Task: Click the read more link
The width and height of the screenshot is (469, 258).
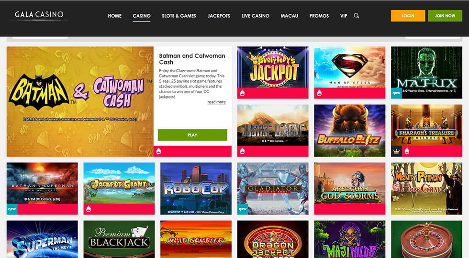Action: tap(216, 102)
